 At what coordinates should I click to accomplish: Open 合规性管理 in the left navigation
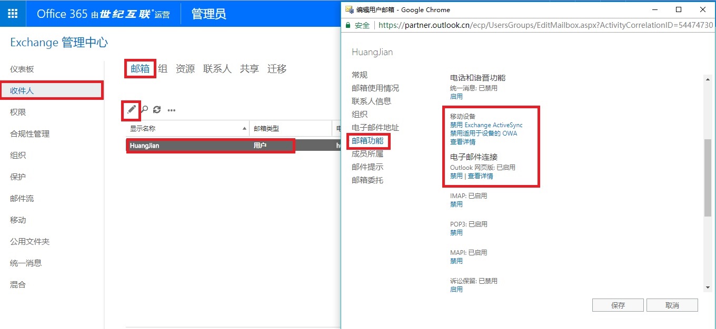pos(30,134)
